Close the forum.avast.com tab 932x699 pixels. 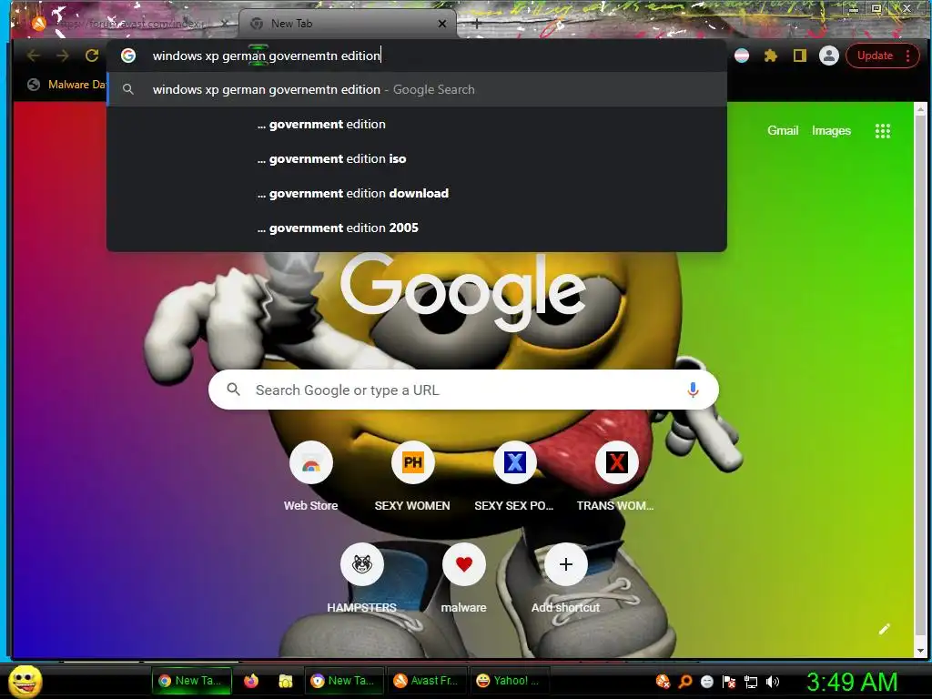225,24
